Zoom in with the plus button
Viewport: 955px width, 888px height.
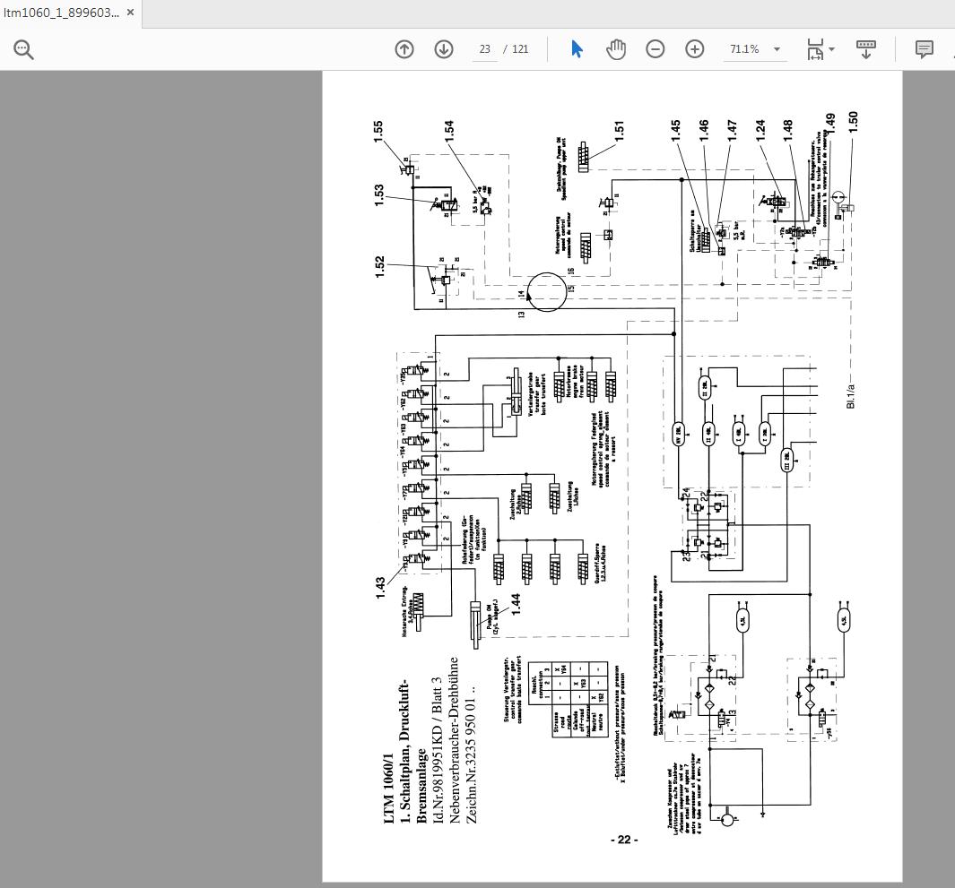pyautogui.click(x=695, y=49)
